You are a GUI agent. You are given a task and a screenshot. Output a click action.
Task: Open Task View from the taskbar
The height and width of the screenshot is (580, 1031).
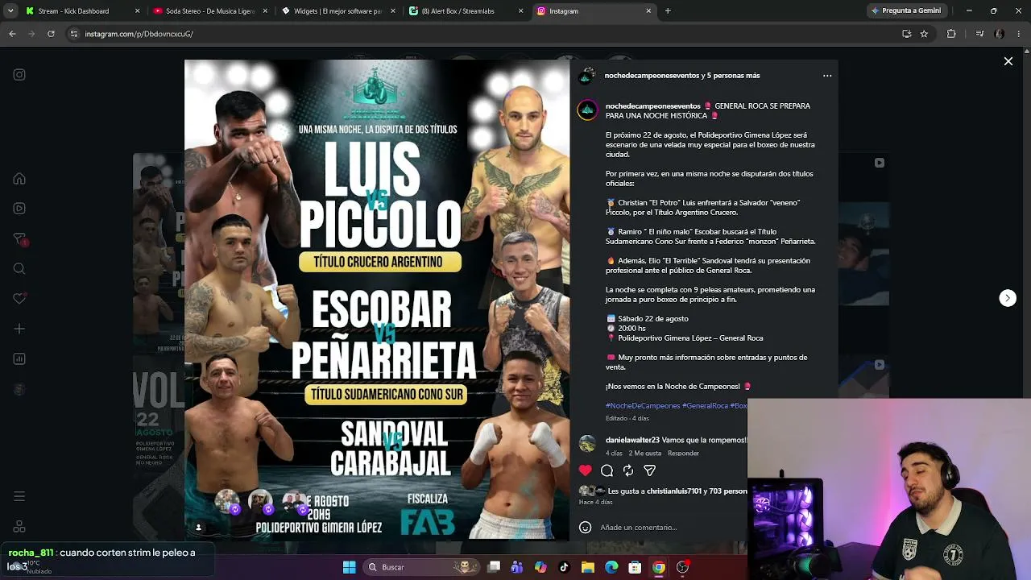pos(494,567)
